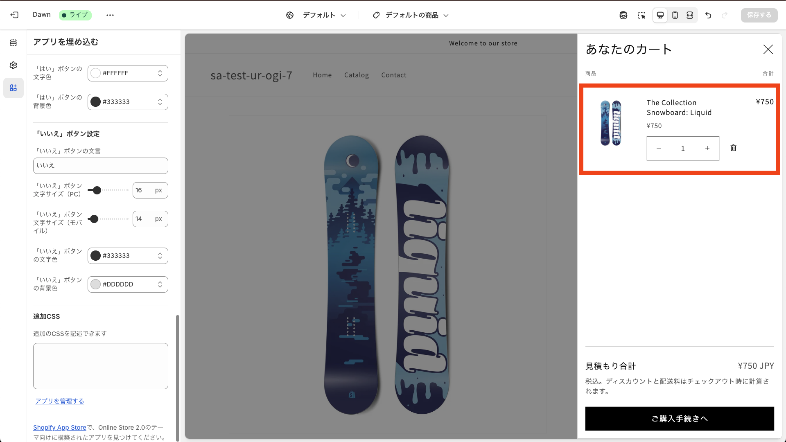Switch to mobile preview icon

pyautogui.click(x=675, y=15)
